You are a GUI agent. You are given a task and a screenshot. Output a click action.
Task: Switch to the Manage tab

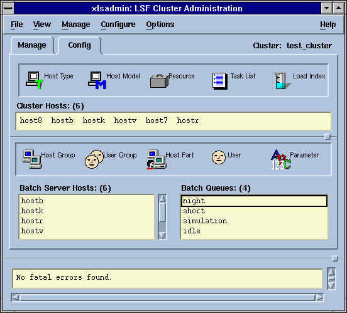[x=32, y=45]
